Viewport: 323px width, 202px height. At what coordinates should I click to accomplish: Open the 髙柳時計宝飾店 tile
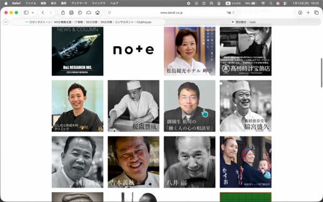click(x=245, y=51)
